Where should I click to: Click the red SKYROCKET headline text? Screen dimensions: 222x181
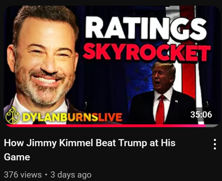pyautogui.click(x=147, y=52)
